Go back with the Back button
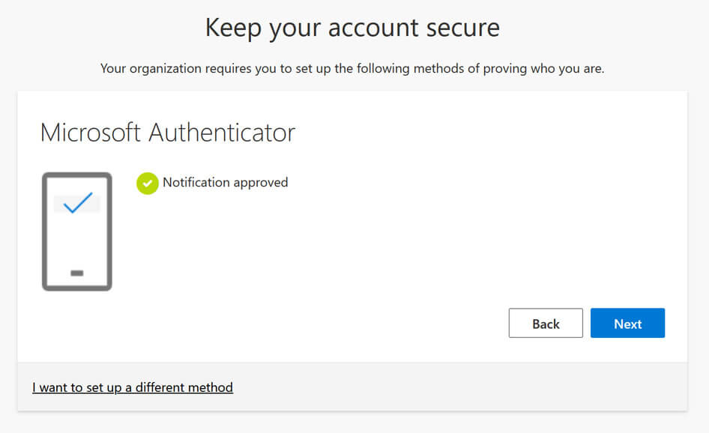This screenshot has width=709, height=433. pos(546,323)
